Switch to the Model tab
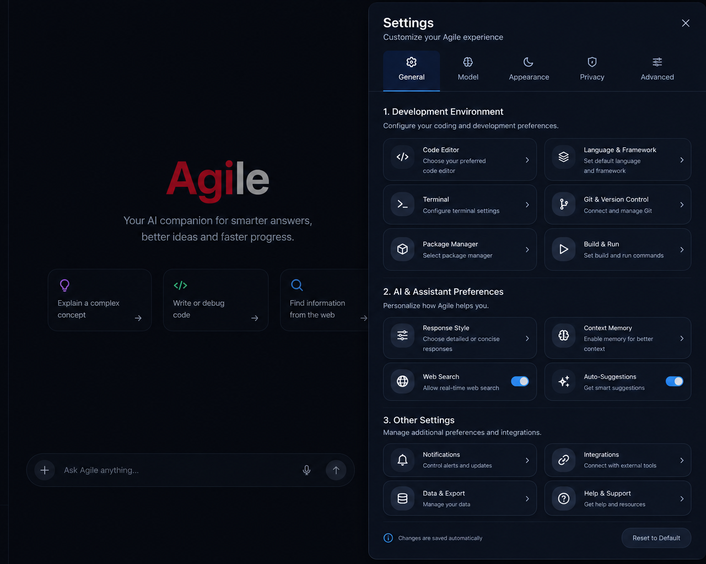Screen dimensions: 706x564 coord(468,70)
